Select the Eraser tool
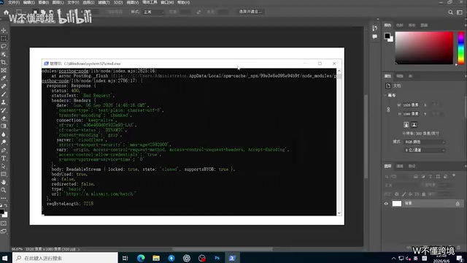Viewport: 467px width, 263px height. 4,118
